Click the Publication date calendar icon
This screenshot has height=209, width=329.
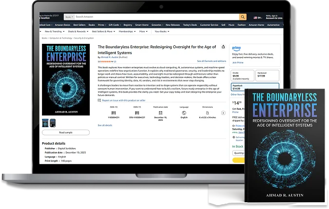[x=160, y=113]
